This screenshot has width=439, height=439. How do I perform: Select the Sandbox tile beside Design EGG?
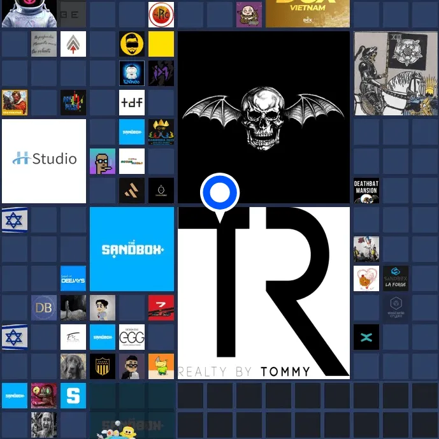tap(103, 337)
